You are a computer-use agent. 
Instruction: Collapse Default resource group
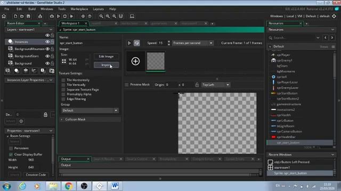(x=270, y=47)
